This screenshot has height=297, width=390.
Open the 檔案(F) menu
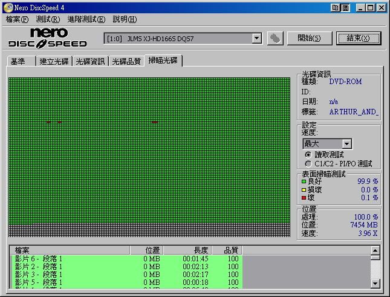(x=17, y=19)
